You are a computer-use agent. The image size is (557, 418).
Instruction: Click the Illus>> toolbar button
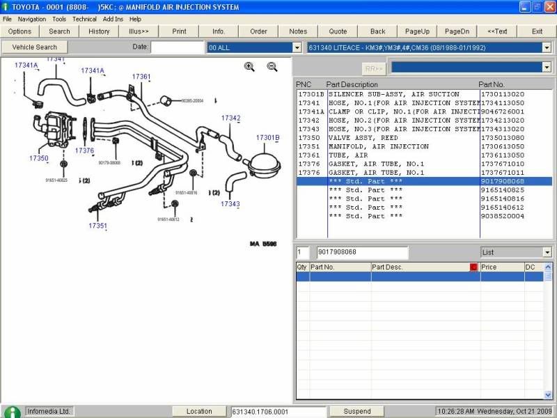pos(139,31)
